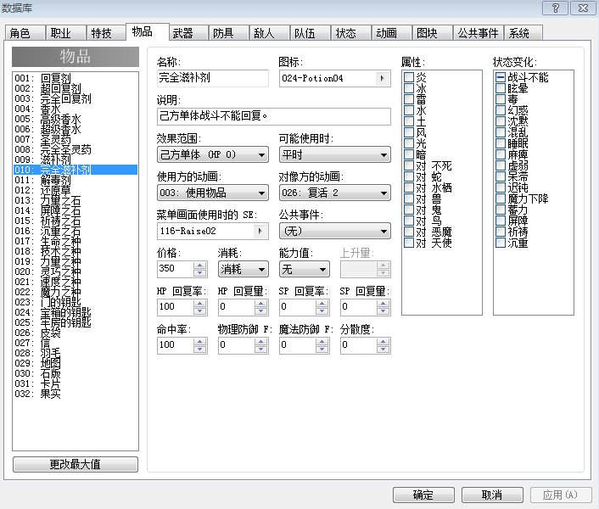Click the help question mark button
Viewport: 599px width, 509px height.
(555, 8)
